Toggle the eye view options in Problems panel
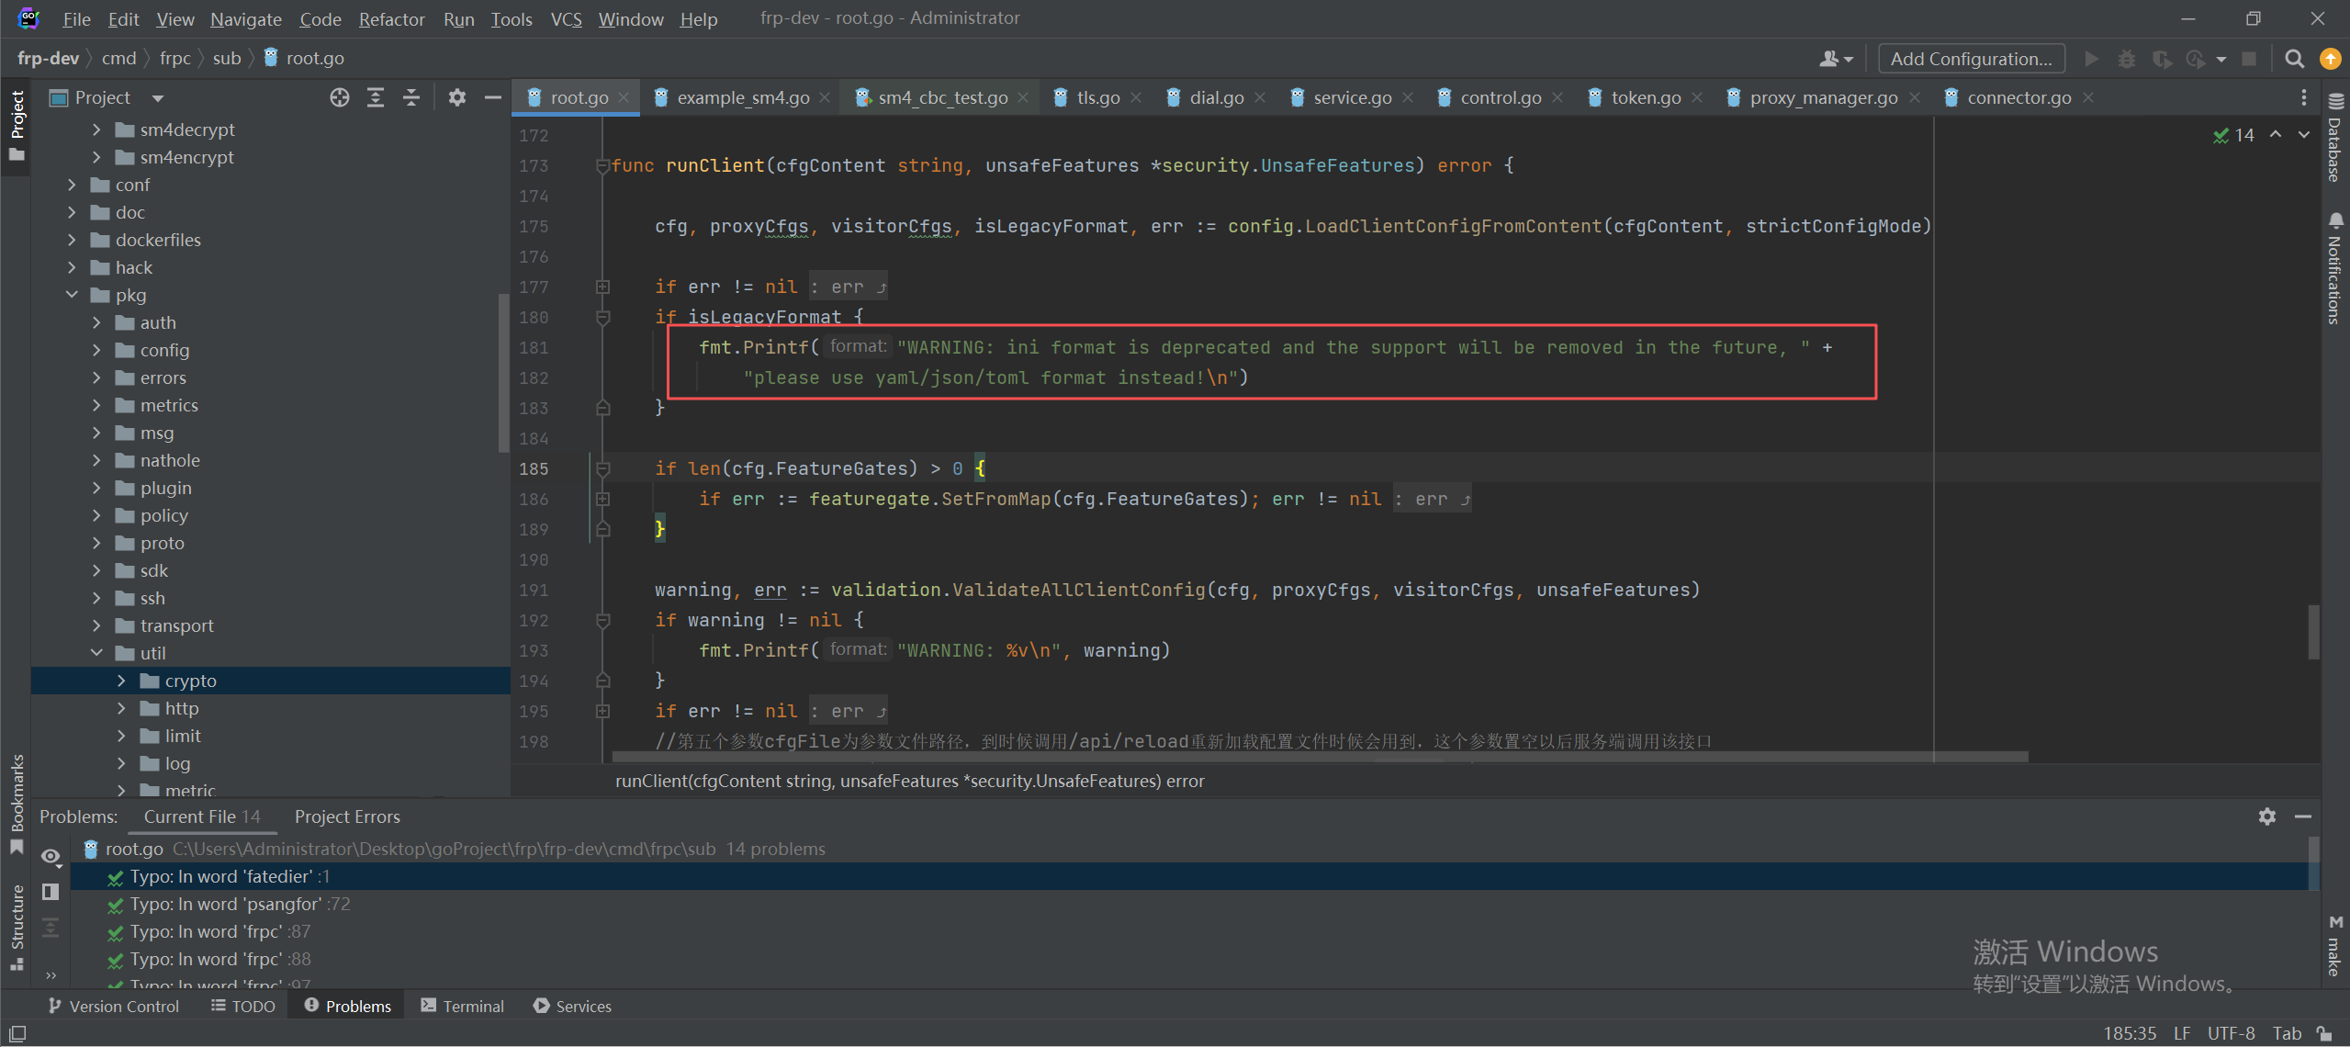Screen dimensions: 2350x1047 [x=51, y=856]
